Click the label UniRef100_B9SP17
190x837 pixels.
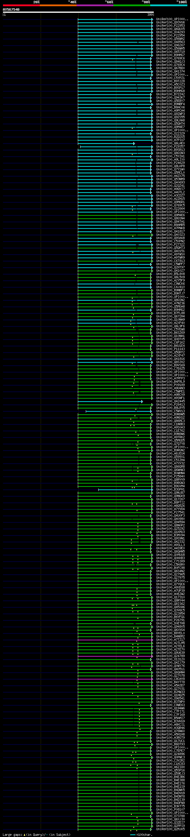[x=170, y=88]
